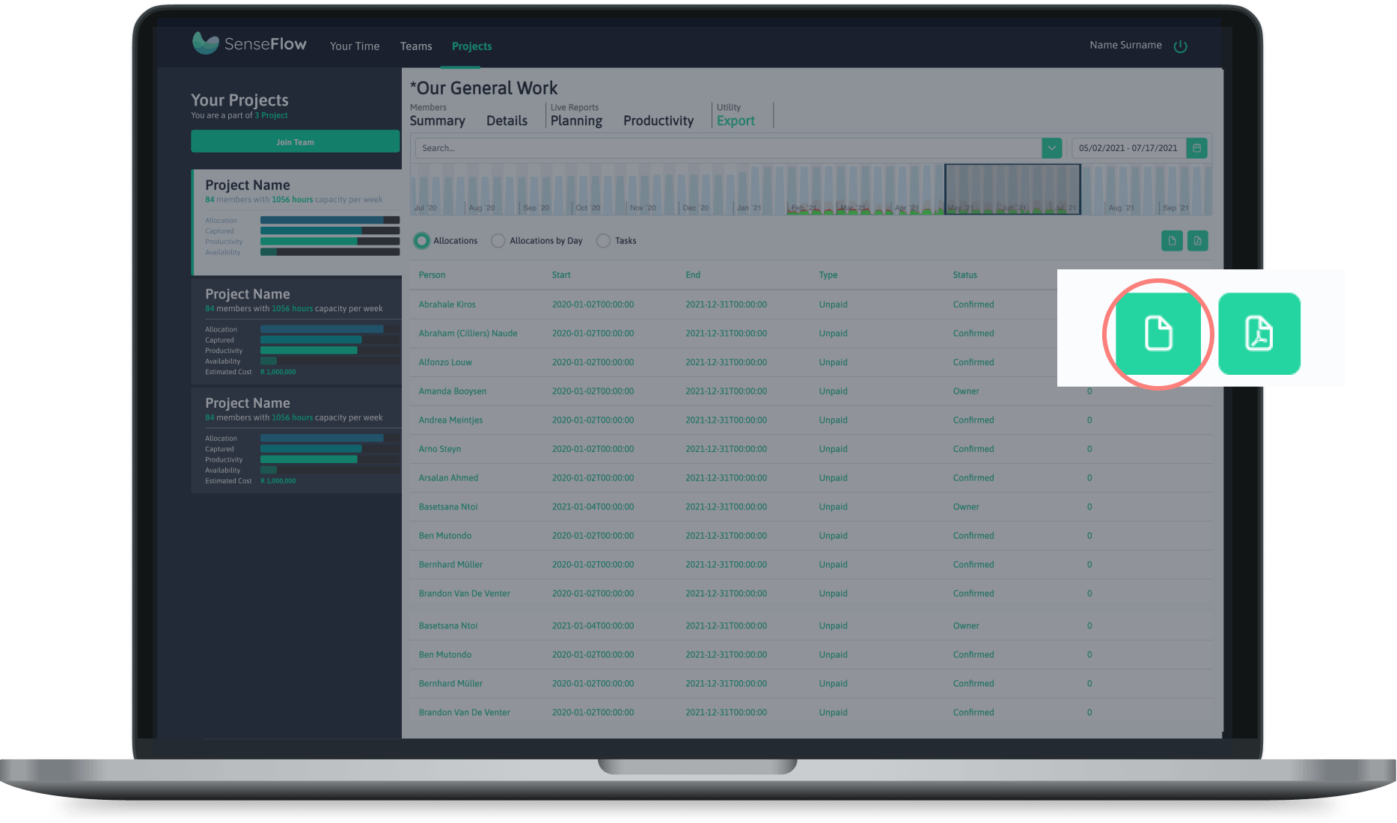Click small PDF export icon above table
This screenshot has width=1397, height=823.
[1197, 241]
